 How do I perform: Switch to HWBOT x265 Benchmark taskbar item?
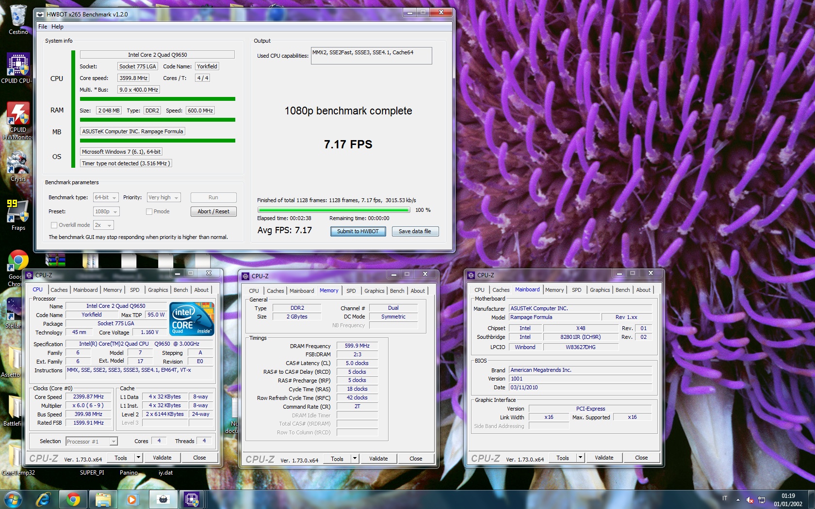click(x=163, y=499)
